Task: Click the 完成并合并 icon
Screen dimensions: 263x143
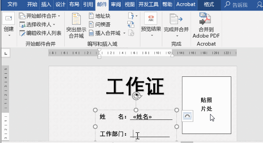Action: click(x=176, y=19)
